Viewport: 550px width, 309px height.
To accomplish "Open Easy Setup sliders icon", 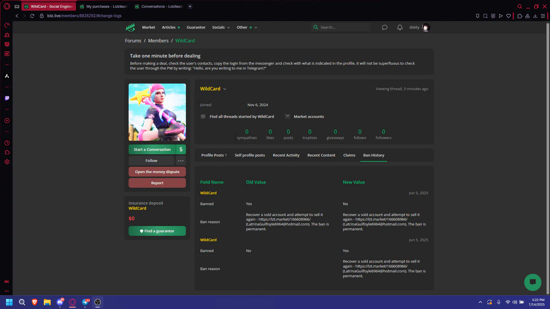I will [543, 16].
